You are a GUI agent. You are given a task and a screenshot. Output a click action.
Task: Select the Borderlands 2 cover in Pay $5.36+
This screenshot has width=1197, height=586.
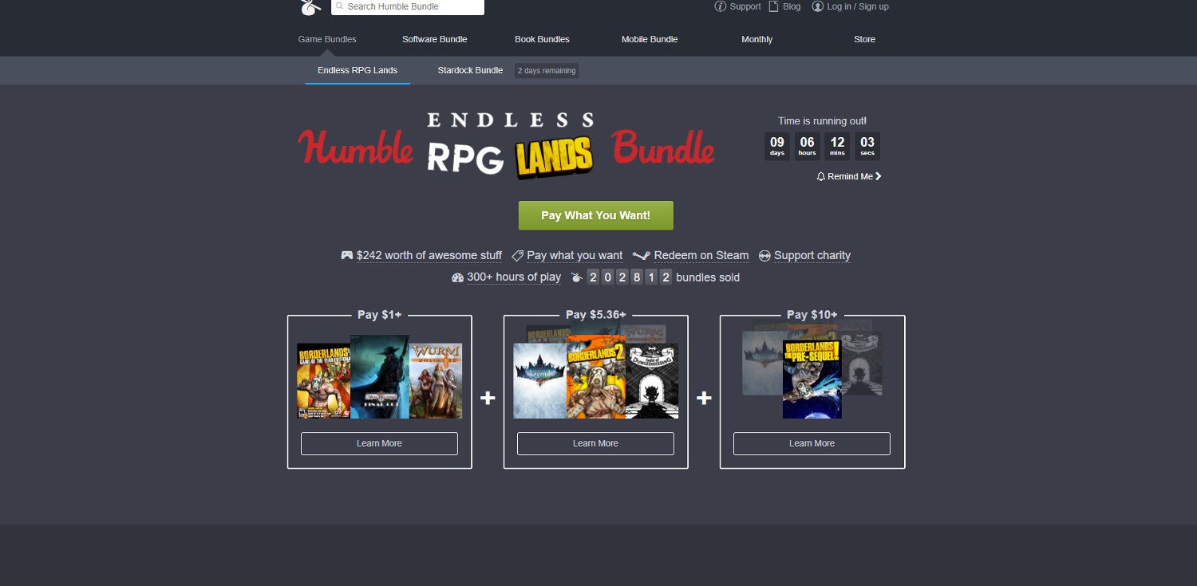tap(596, 376)
